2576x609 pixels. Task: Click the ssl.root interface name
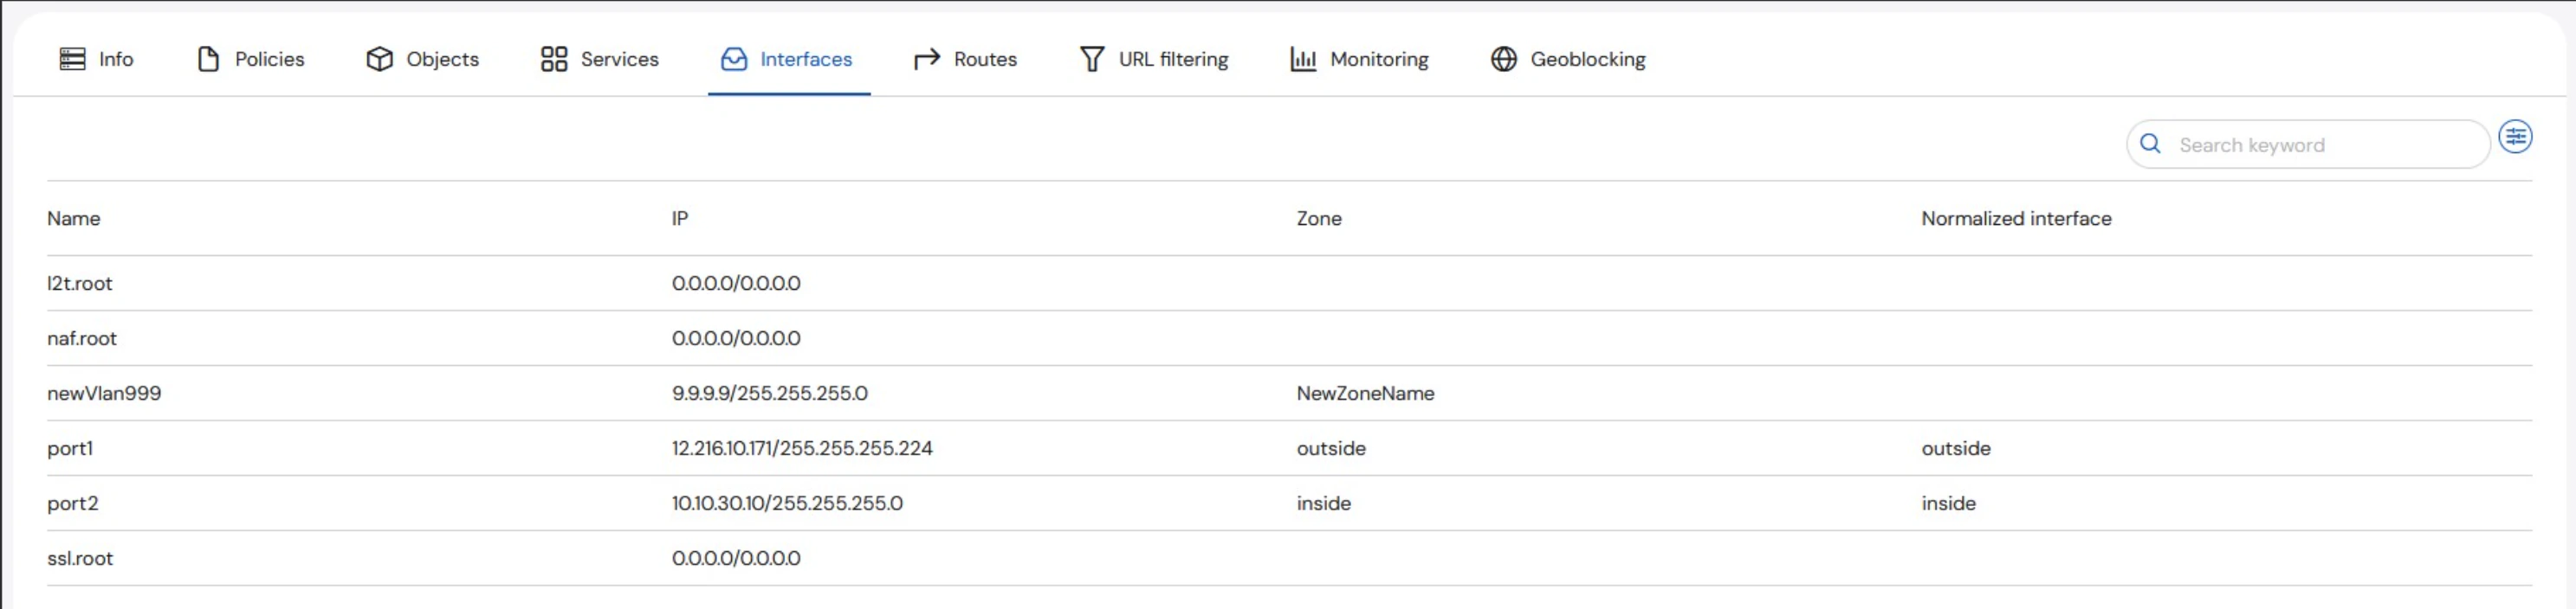point(80,558)
